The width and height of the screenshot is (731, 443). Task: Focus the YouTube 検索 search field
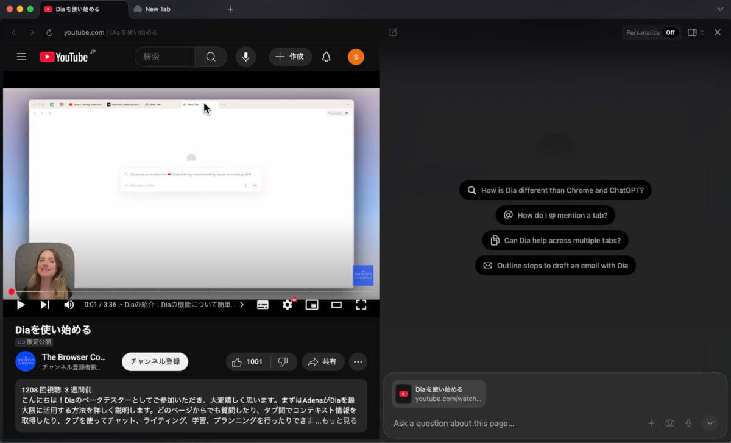(164, 57)
